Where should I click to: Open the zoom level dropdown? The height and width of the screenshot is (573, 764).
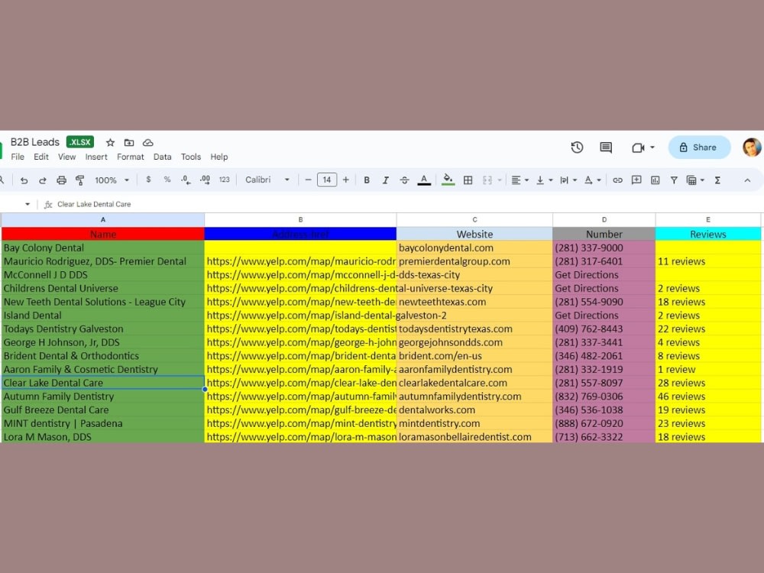(x=111, y=180)
